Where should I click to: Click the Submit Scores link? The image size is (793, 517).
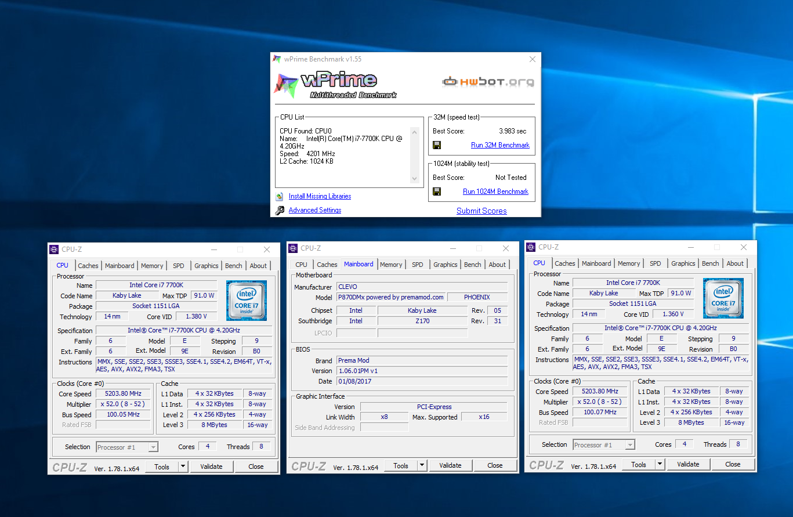[481, 211]
